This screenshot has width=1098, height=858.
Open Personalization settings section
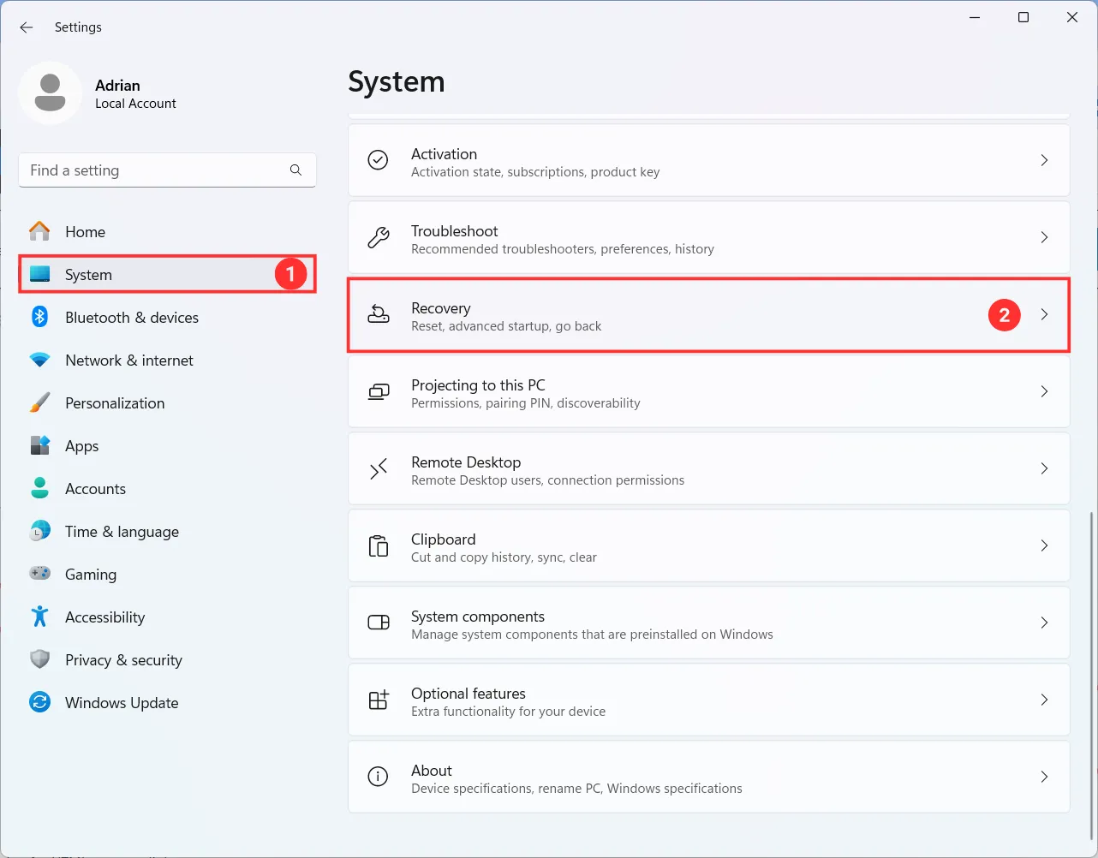tap(168, 402)
